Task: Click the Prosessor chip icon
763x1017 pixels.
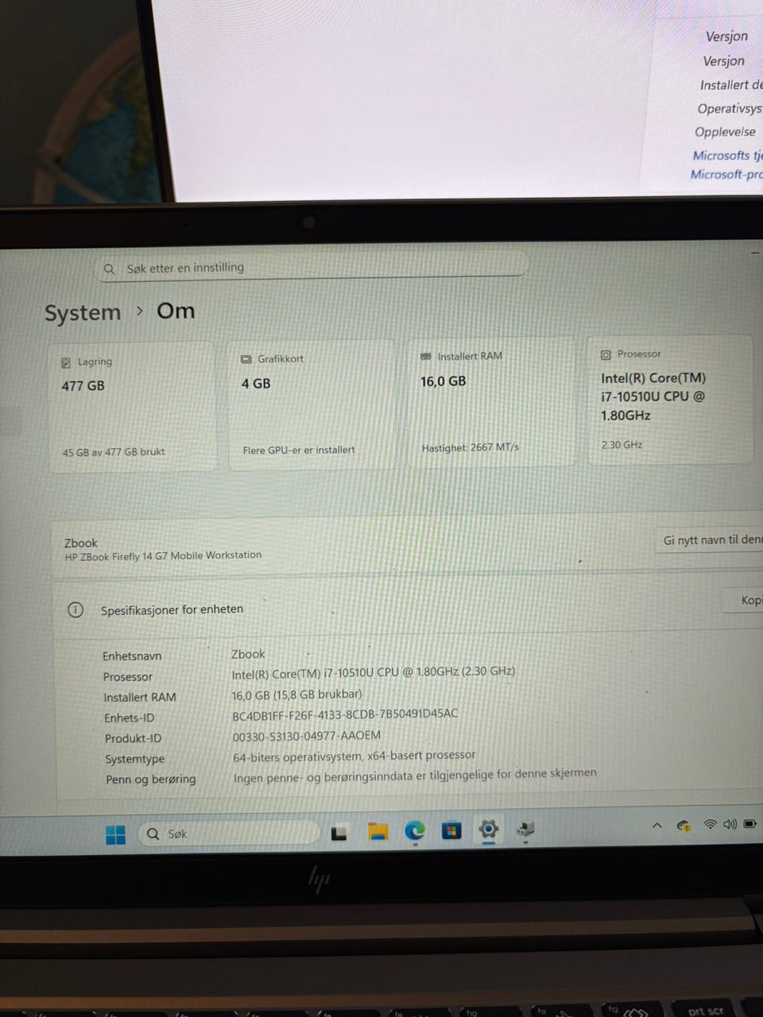Action: (x=606, y=355)
